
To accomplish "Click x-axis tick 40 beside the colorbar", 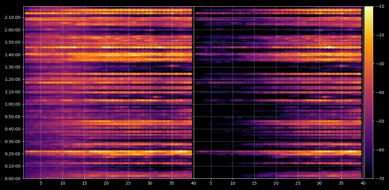I will (363, 183).
